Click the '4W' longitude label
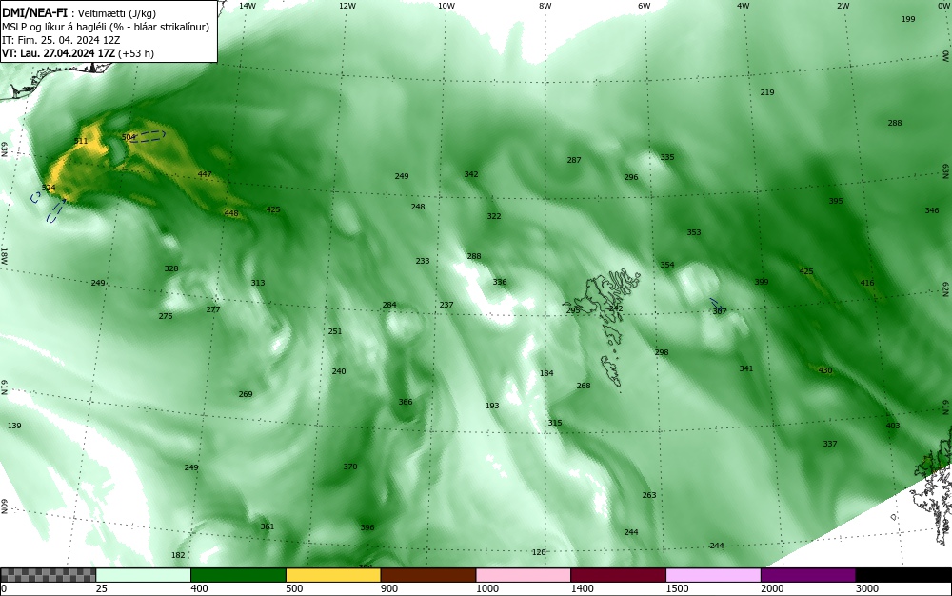Image resolution: width=952 pixels, height=596 pixels. [744, 6]
